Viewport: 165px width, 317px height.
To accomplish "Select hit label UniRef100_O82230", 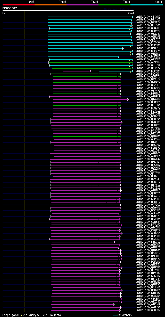I will click(x=148, y=34).
